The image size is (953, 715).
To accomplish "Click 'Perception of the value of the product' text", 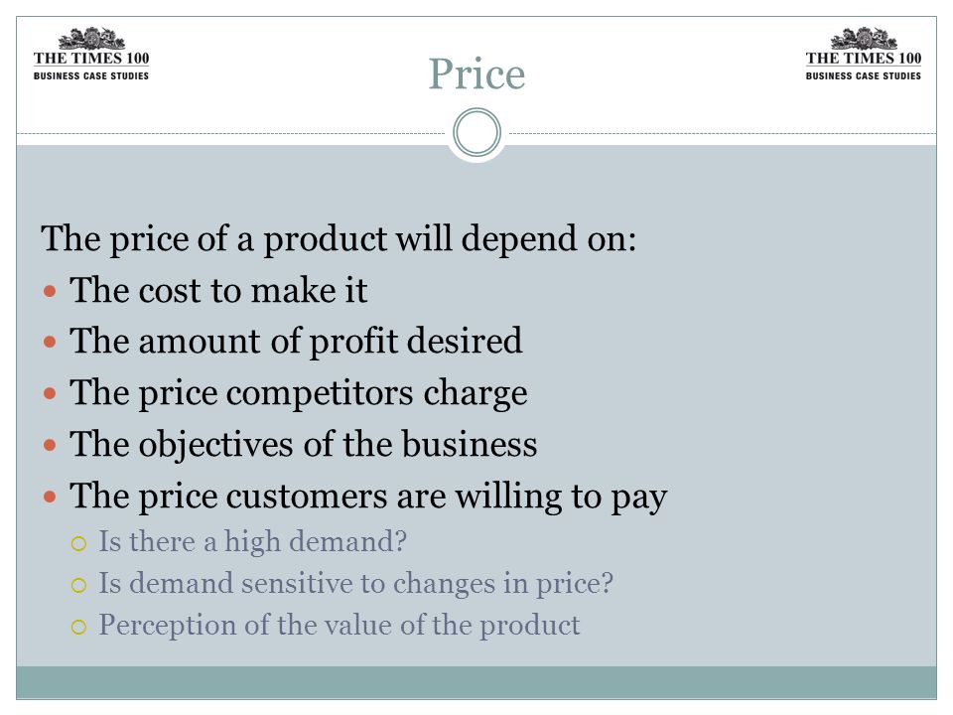I will (340, 626).
